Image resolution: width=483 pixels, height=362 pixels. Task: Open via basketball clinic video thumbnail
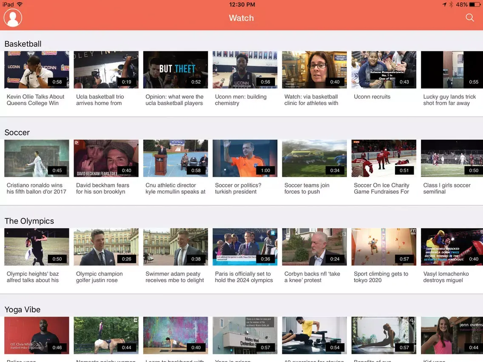point(315,70)
